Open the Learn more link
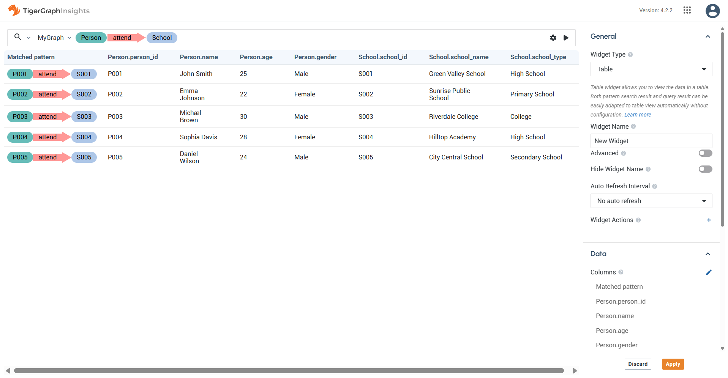The image size is (728, 378). [637, 115]
